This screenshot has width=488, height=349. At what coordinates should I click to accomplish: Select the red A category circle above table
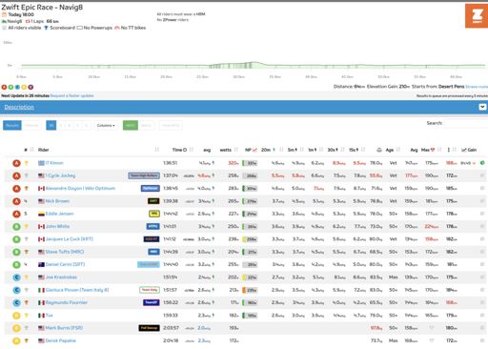(4, 87)
